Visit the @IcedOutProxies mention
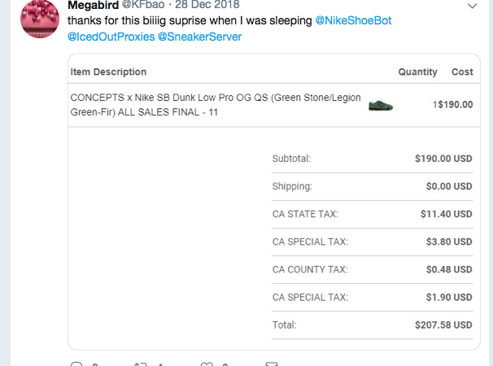The image size is (493, 366). (110, 37)
